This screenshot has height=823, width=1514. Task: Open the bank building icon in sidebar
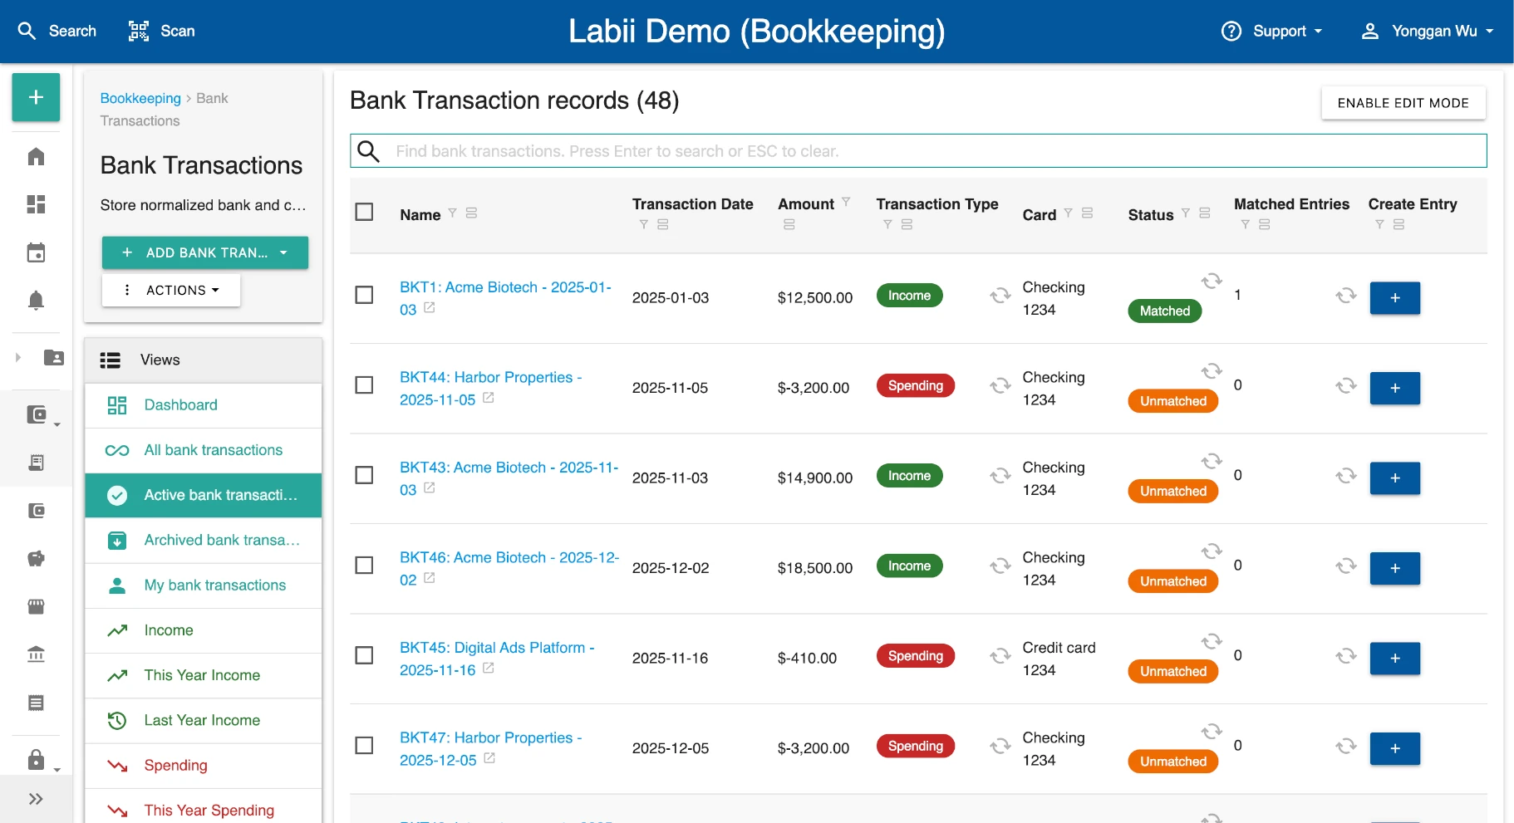tap(36, 654)
